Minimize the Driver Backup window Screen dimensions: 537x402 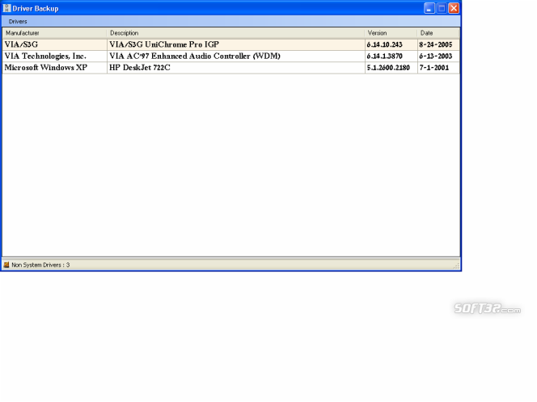(429, 8)
